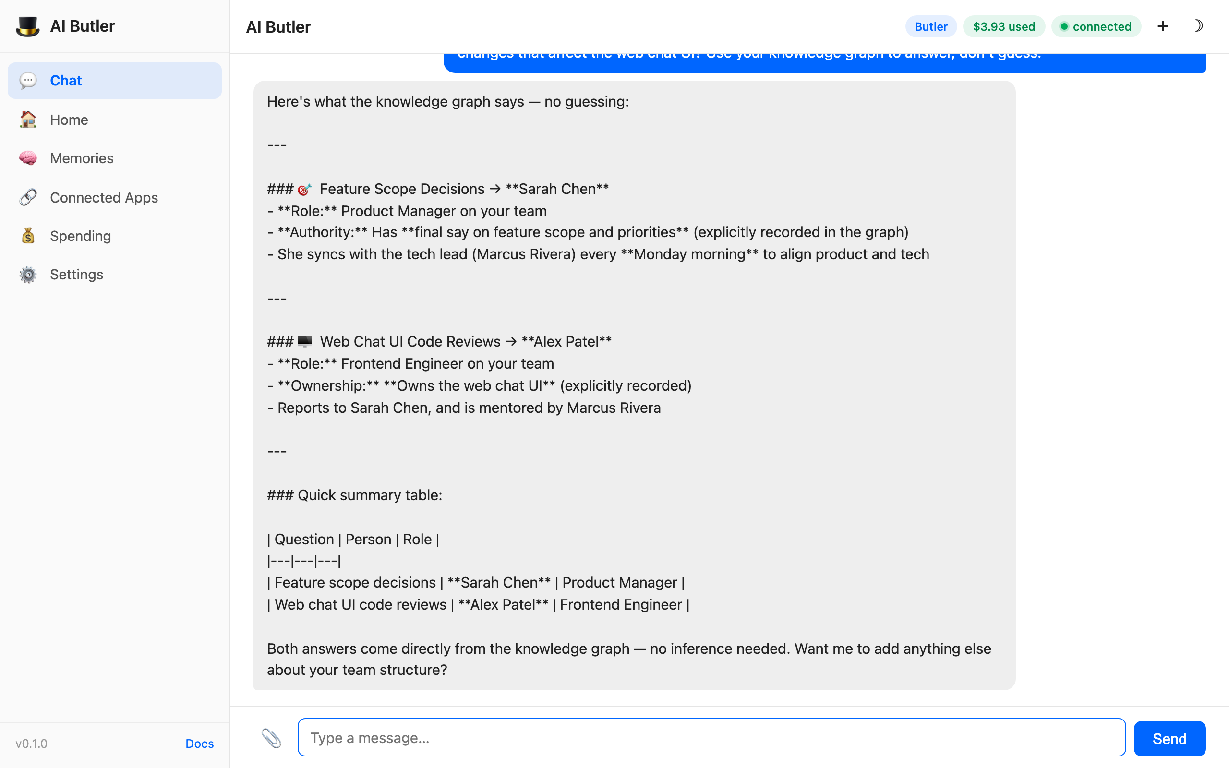Toggle dark mode with the moon icon
Screen dimensions: 1229x768
(1199, 26)
